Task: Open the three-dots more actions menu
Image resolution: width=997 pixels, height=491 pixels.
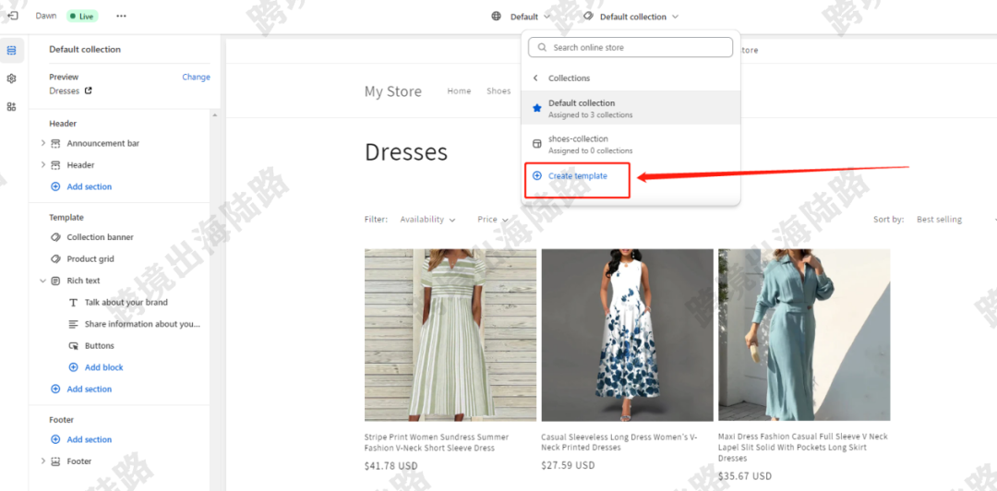Action: pos(122,16)
